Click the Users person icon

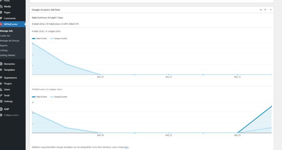point(1,90)
